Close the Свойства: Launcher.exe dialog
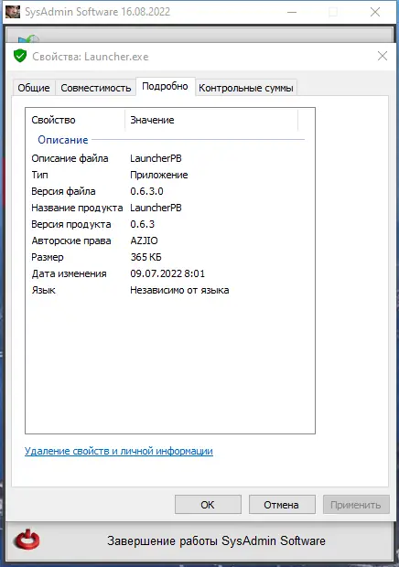 tap(382, 56)
